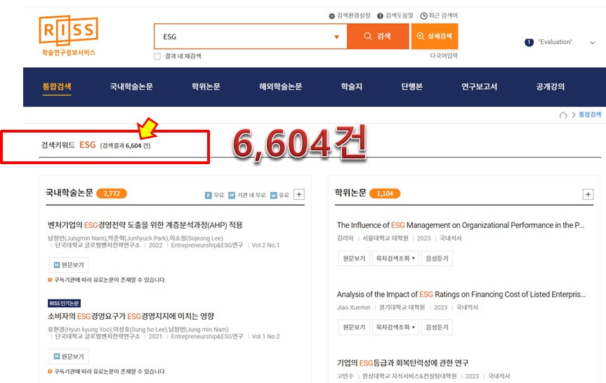This screenshot has height=383, width=606.
Task: Select the 통합검색 tab
Action: tap(57, 86)
